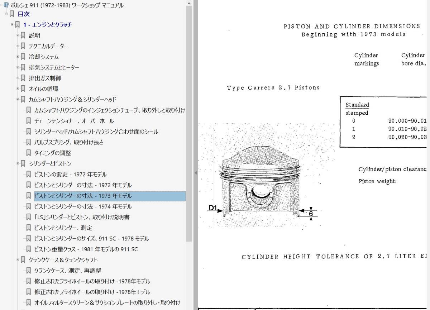Go to 排出ガス制御 bookmark
Image resolution: width=430 pixels, height=310 pixels.
click(x=45, y=78)
